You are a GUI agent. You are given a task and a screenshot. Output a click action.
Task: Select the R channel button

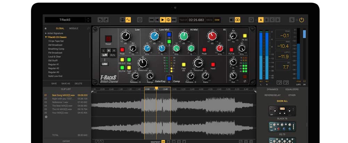(114, 51)
